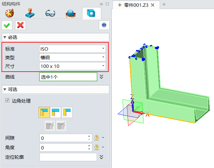Click the yellow arrow beside 间隙 field
This screenshot has width=214, height=168.
click(97, 138)
